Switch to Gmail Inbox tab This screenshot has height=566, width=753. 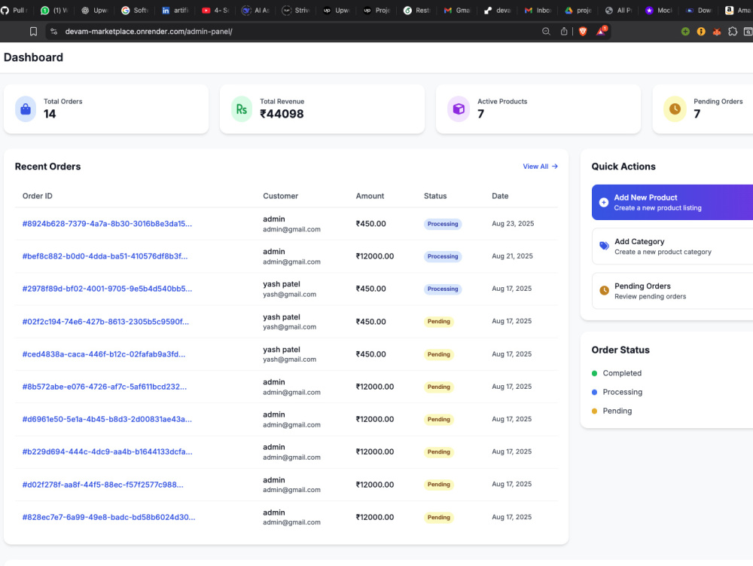(x=538, y=10)
